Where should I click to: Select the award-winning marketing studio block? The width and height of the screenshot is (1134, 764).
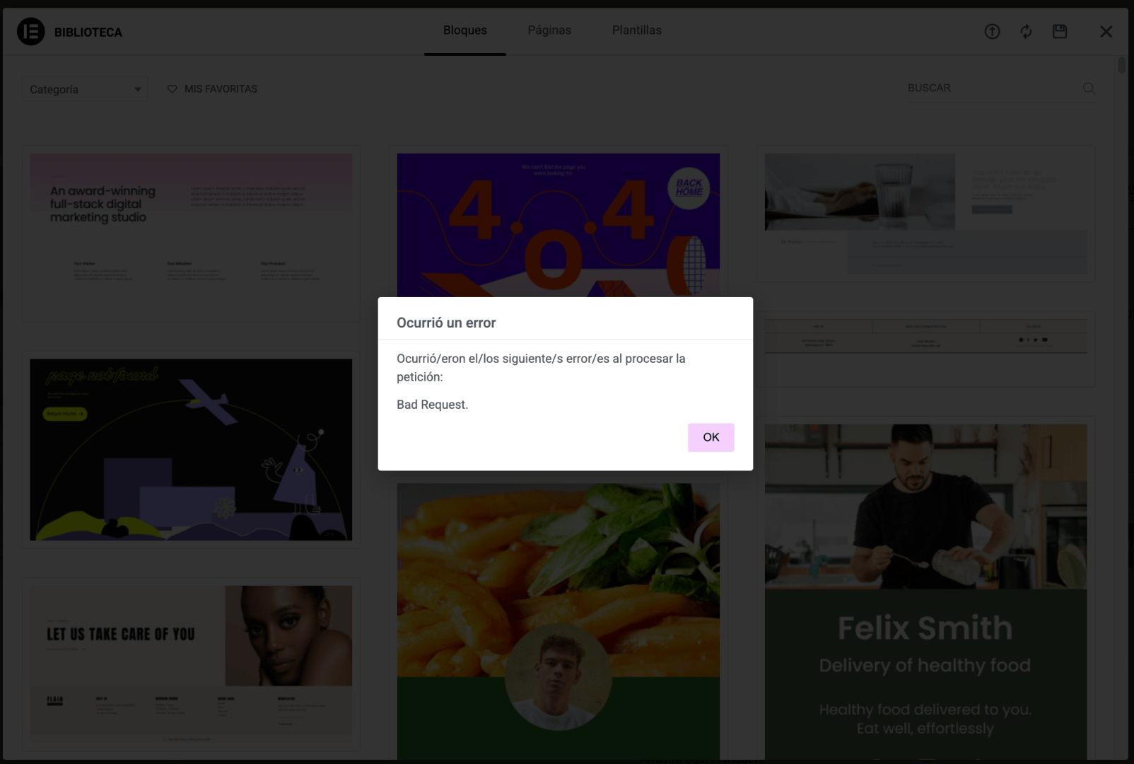point(191,233)
